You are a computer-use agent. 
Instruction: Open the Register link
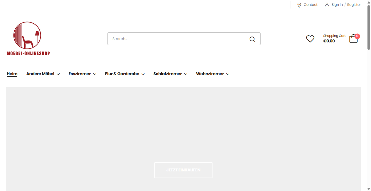pos(354,5)
